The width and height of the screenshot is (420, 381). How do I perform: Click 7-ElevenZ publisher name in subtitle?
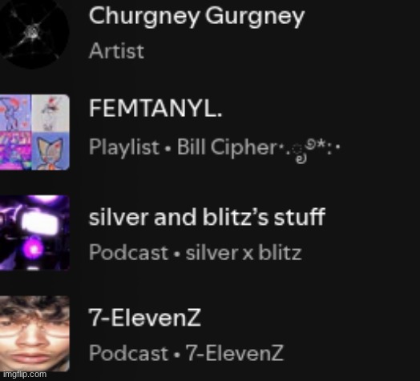pyautogui.click(x=234, y=353)
